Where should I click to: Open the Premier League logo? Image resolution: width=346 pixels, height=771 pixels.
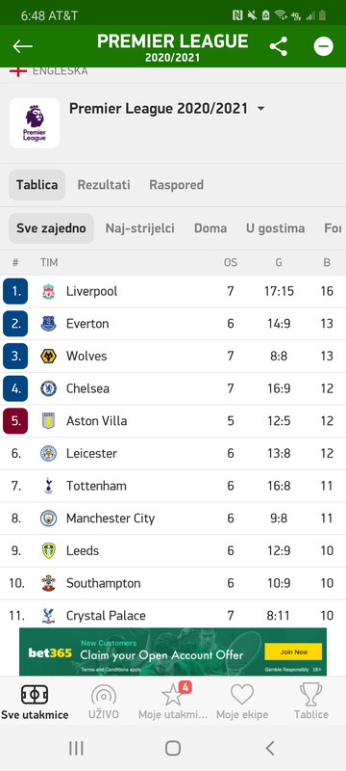35,123
